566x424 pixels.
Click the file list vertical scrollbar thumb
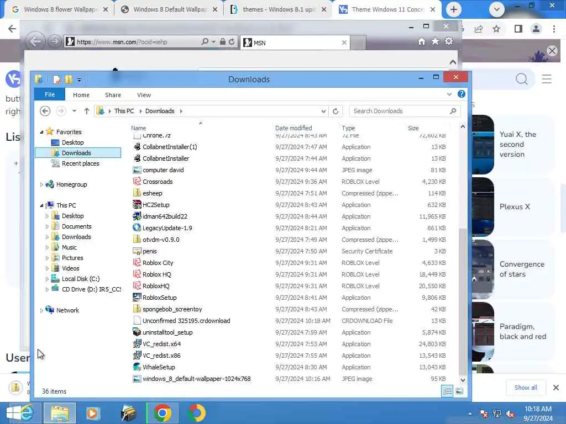463,302
